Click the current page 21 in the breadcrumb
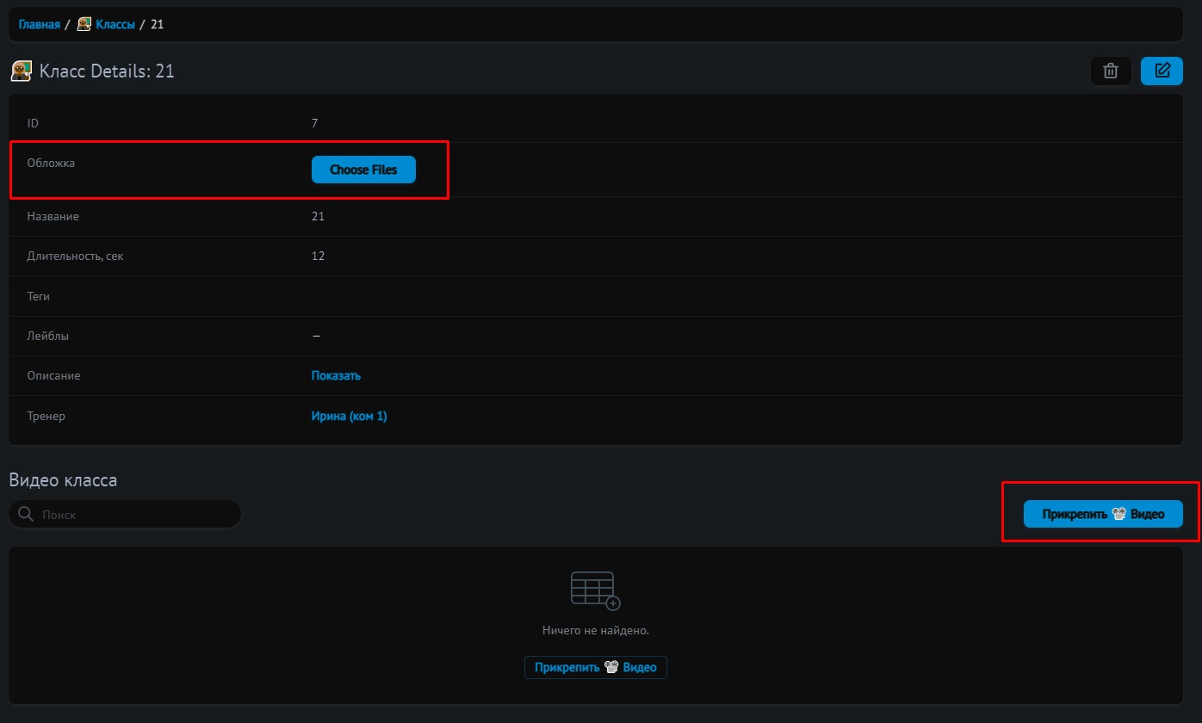Viewport: 1202px width, 723px height. 157,24
